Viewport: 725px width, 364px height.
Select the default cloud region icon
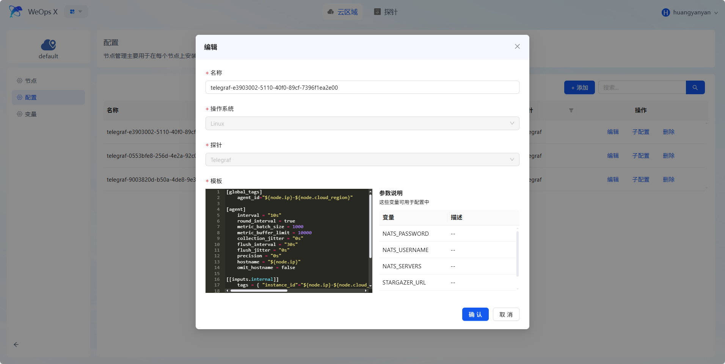49,45
